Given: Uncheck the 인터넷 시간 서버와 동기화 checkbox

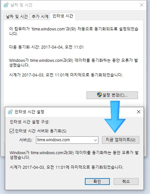Looking at the screenshot, I should click(12, 131).
